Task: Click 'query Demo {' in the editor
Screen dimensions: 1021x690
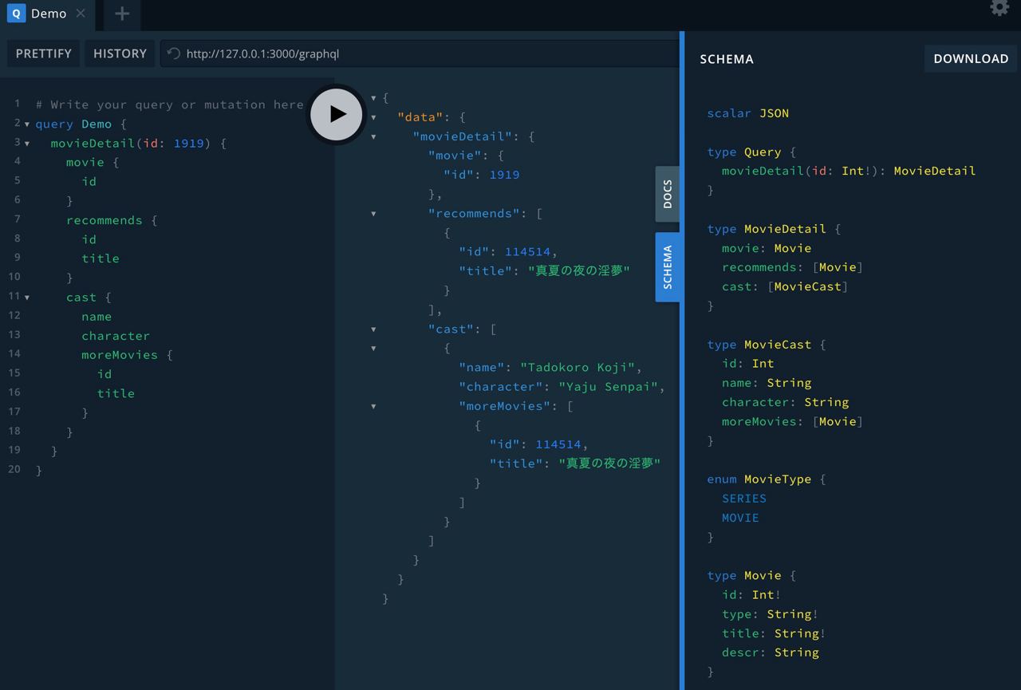Action: tap(81, 124)
